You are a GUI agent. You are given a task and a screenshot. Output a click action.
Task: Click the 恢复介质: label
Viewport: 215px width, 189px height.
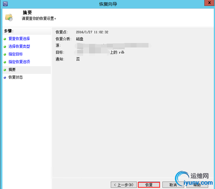click(63, 39)
